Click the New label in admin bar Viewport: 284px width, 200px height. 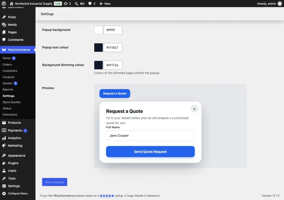pos(107,4)
